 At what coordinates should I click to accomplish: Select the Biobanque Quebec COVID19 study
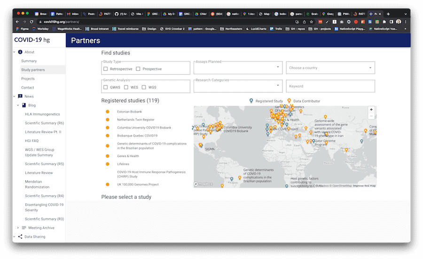(x=137, y=136)
